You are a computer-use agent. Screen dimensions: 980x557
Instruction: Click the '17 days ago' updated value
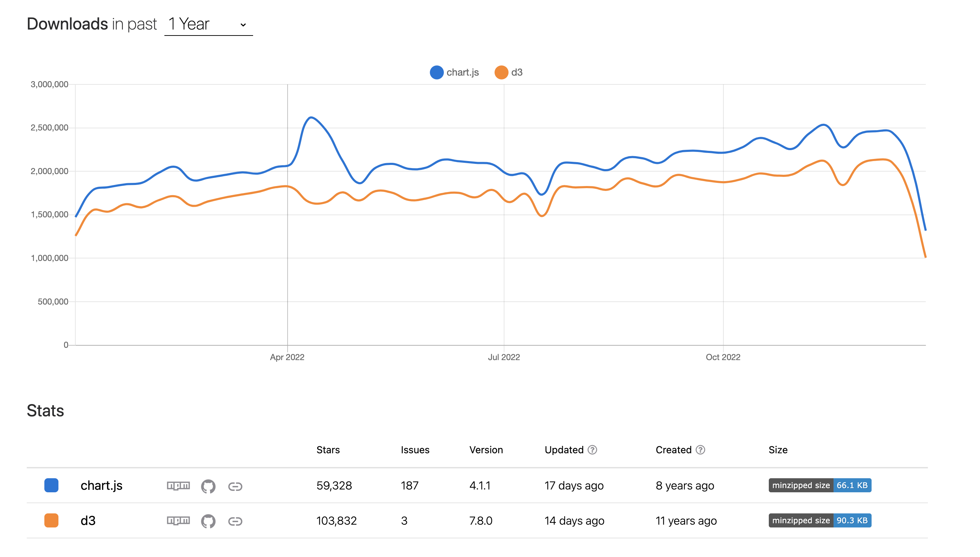coord(574,486)
